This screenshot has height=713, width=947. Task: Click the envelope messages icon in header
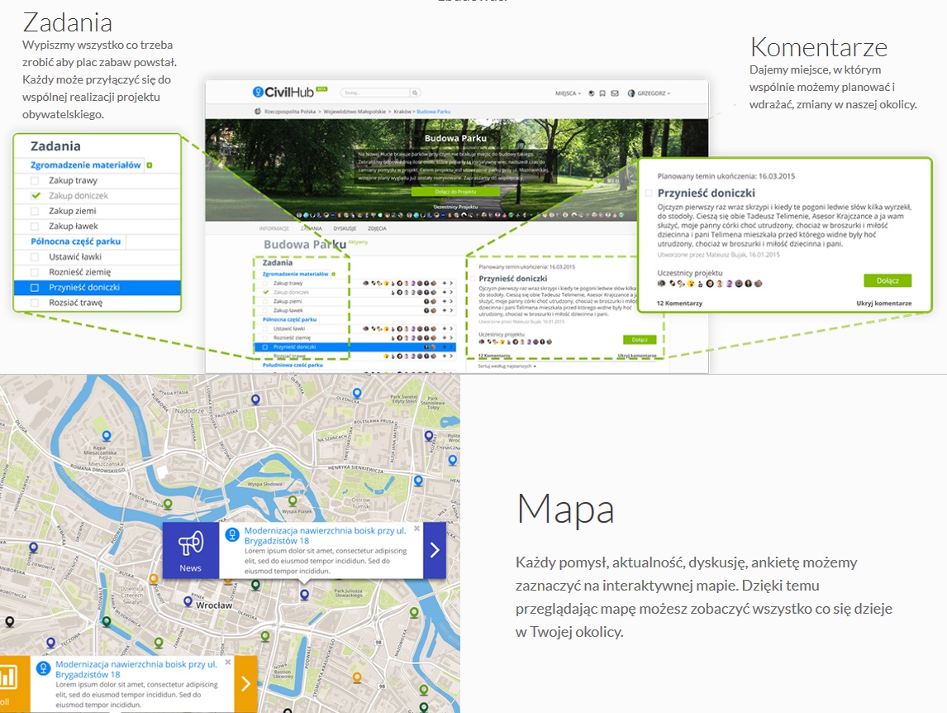click(615, 93)
